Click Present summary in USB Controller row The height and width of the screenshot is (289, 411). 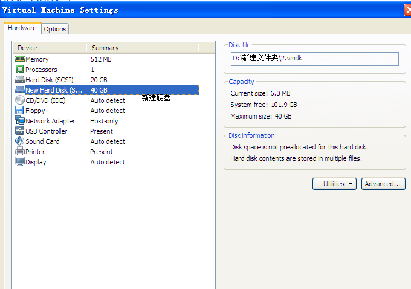pyautogui.click(x=102, y=131)
